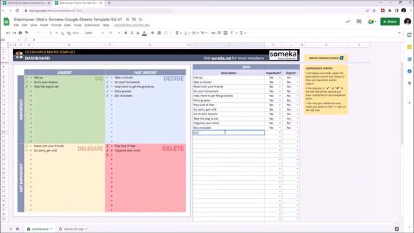Screen dimensions: 414x233
Task: Insert a chart from the toolbar
Action: [225, 33]
